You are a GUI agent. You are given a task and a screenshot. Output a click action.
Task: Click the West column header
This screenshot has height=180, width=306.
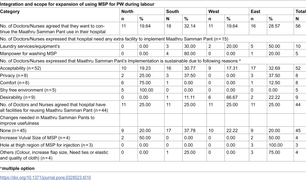[214, 11]
